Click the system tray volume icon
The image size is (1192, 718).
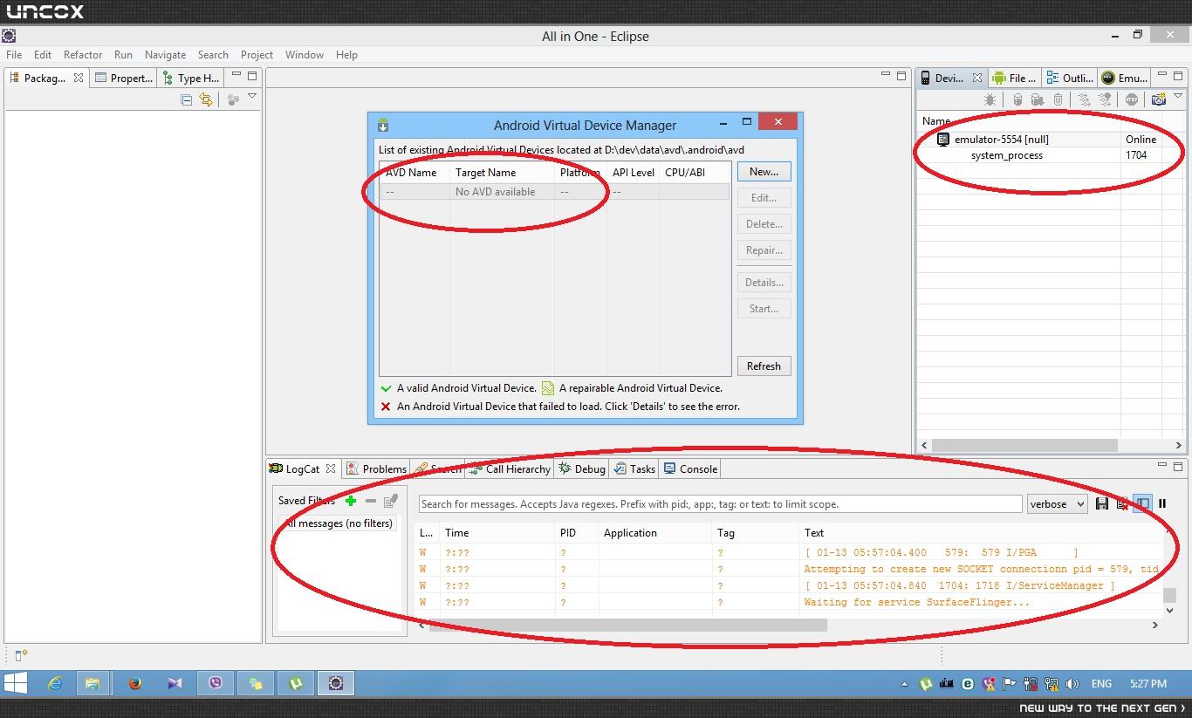(1072, 684)
